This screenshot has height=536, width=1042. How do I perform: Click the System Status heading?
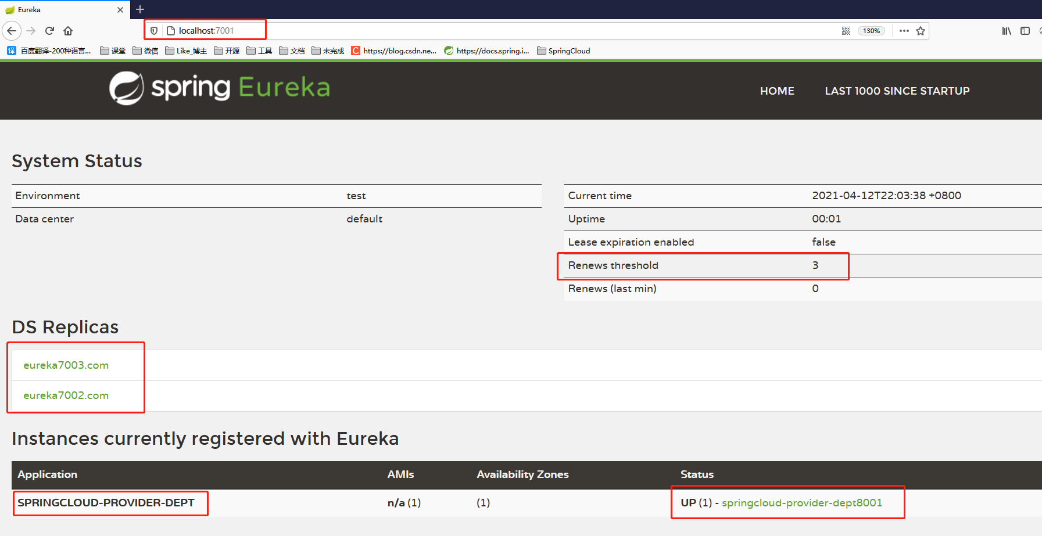[77, 161]
